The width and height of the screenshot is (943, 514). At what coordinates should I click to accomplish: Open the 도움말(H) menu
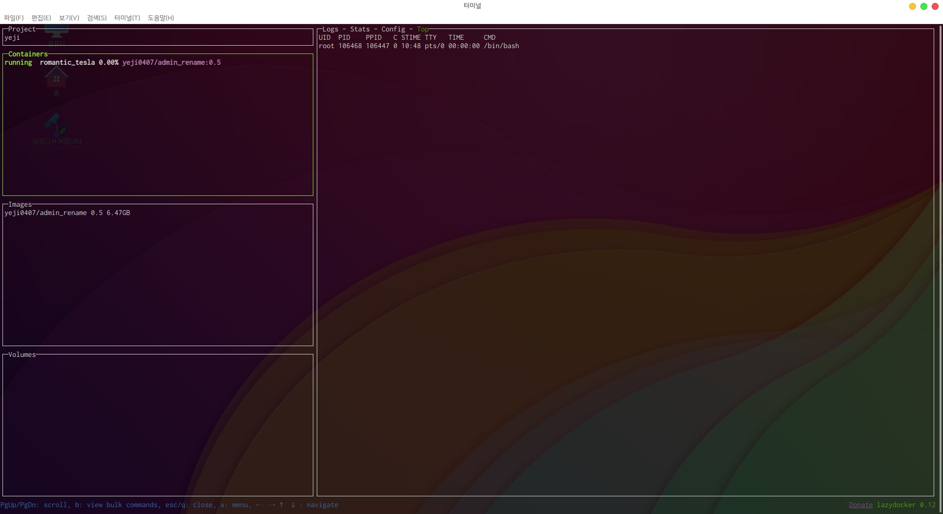pyautogui.click(x=161, y=18)
